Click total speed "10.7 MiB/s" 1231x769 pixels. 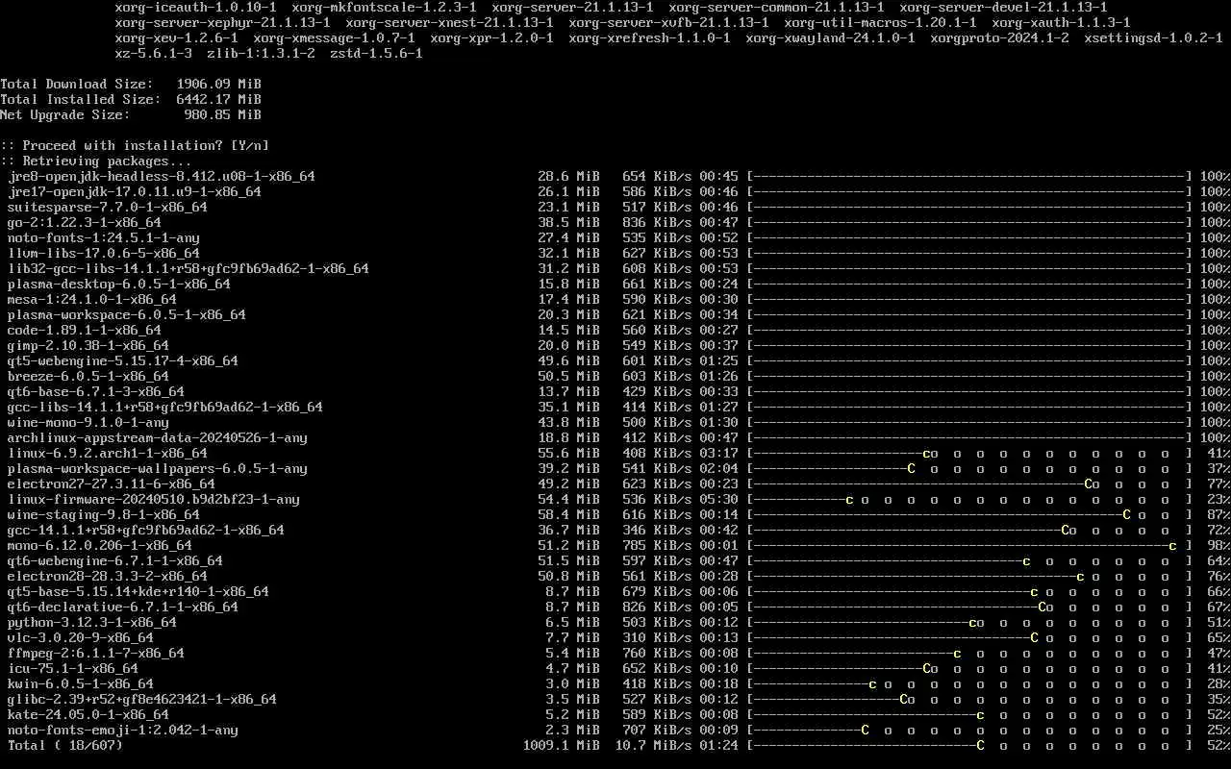click(x=654, y=745)
